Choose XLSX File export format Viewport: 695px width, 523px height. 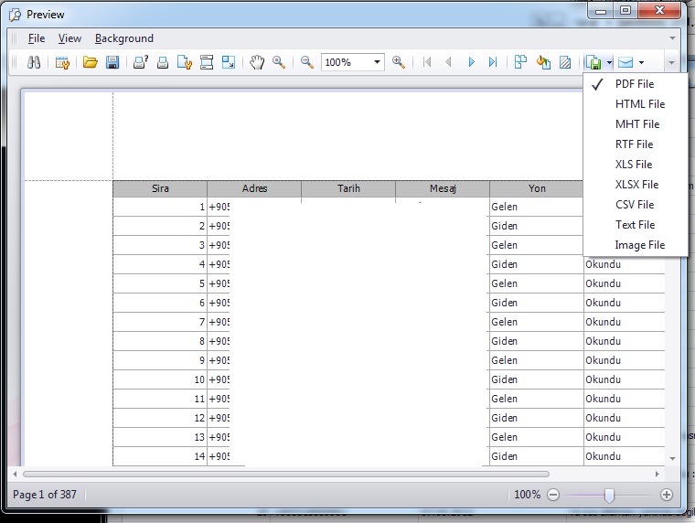636,185
